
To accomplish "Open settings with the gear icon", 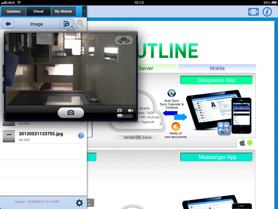I will click(x=79, y=202).
